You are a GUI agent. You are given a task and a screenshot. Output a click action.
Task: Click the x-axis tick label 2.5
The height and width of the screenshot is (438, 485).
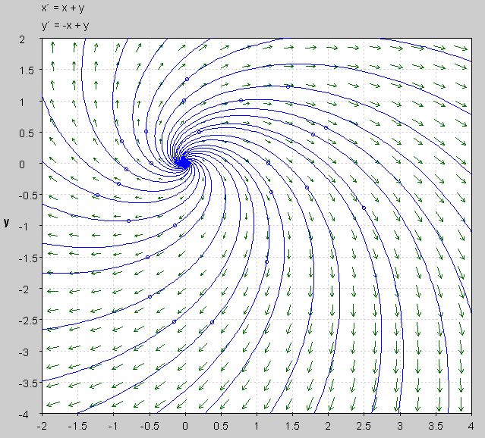coord(364,427)
